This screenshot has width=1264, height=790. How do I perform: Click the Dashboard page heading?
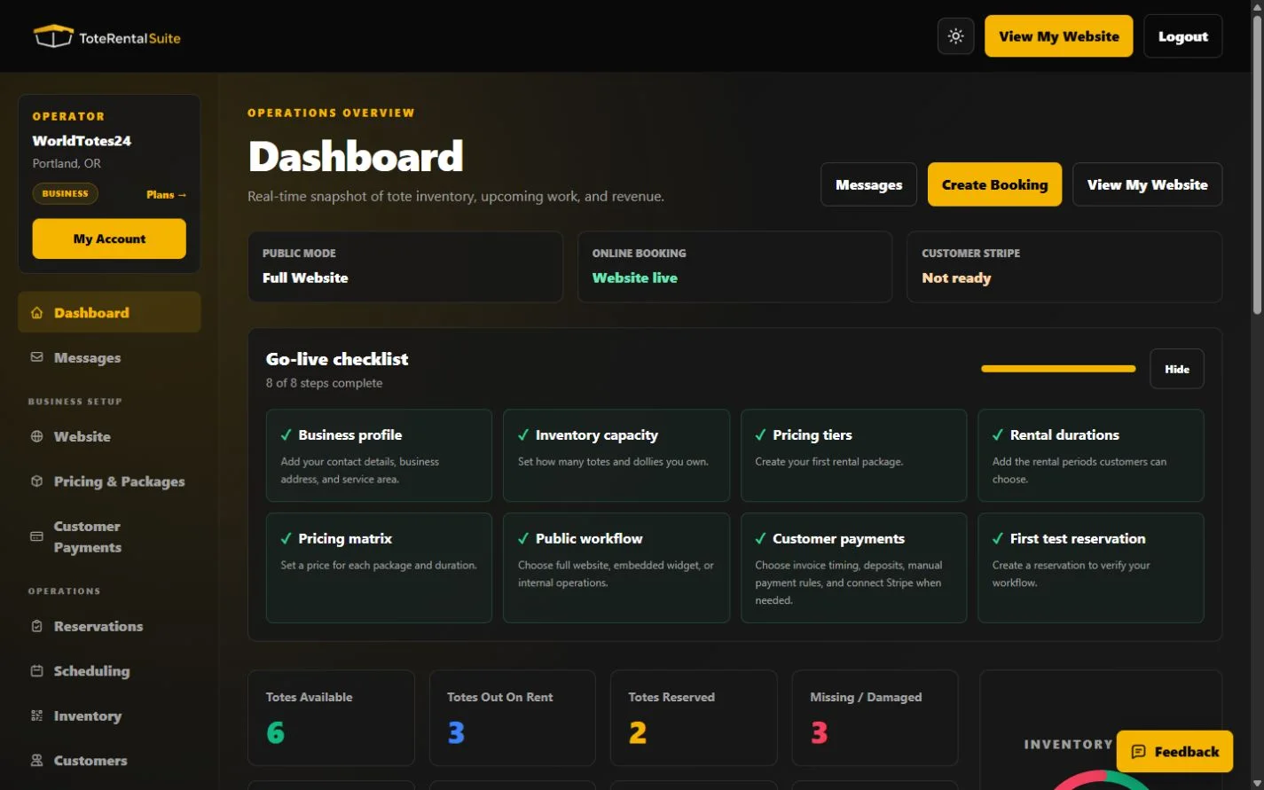tap(356, 157)
